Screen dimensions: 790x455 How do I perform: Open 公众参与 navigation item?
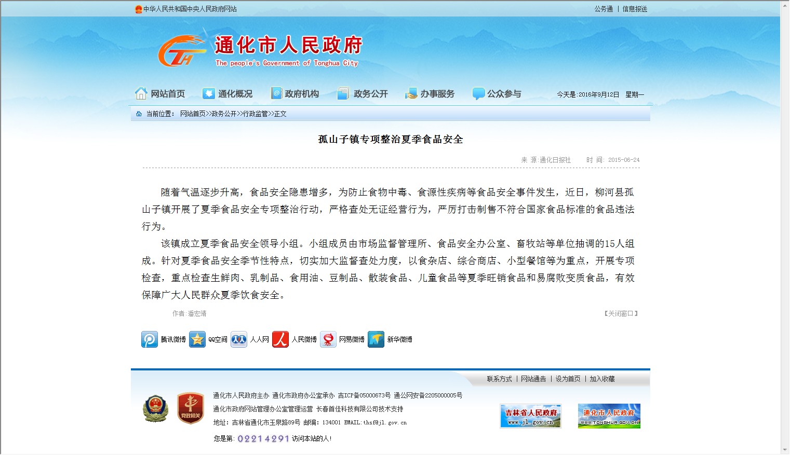tap(497, 94)
